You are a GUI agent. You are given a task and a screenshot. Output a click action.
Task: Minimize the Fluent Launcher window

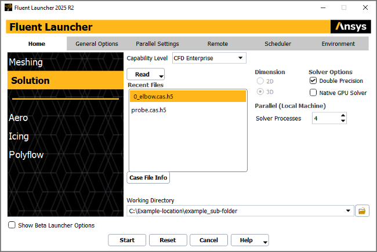(323, 8)
